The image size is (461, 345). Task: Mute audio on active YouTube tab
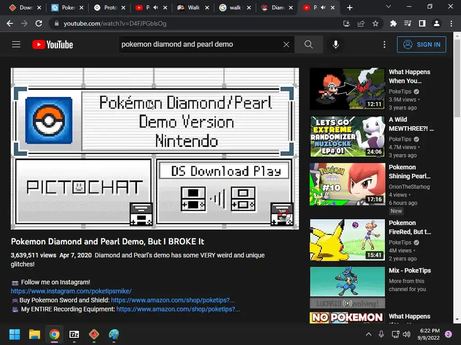click(x=323, y=8)
